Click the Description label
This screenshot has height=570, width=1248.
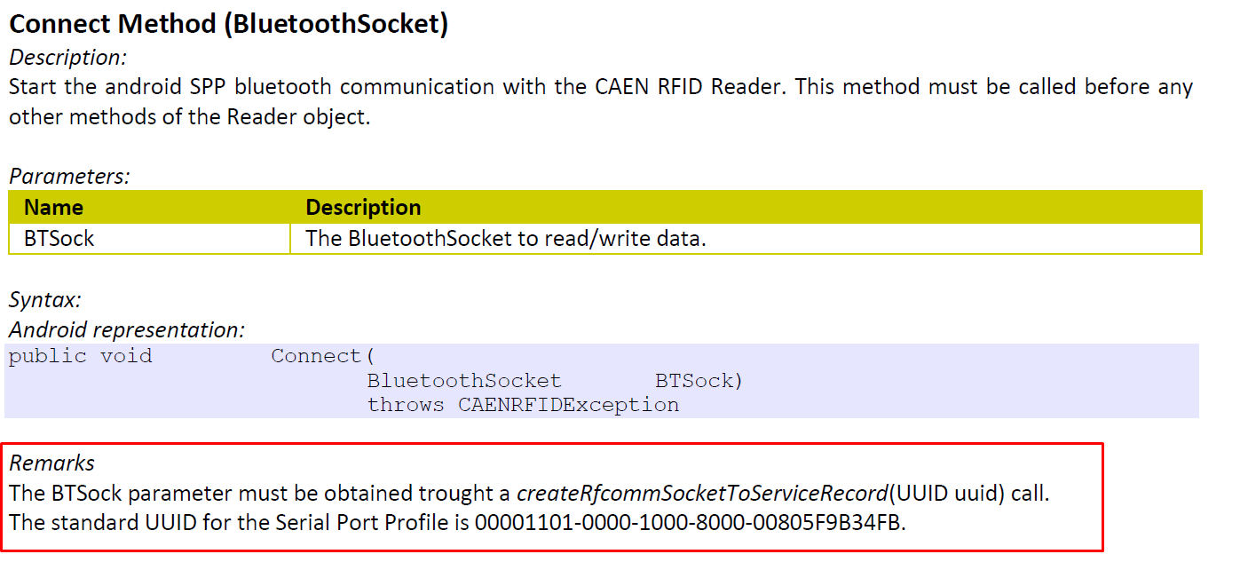click(x=68, y=58)
